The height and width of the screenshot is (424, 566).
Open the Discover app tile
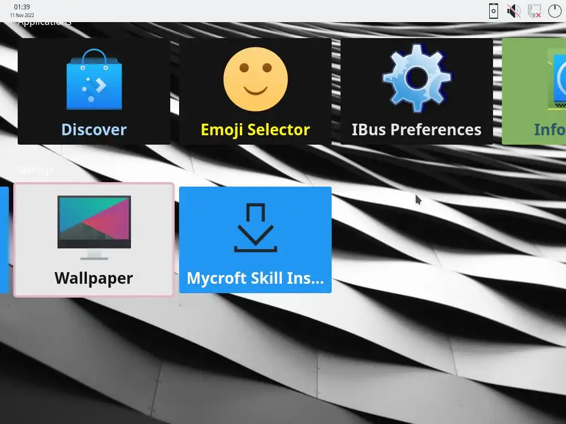[94, 92]
